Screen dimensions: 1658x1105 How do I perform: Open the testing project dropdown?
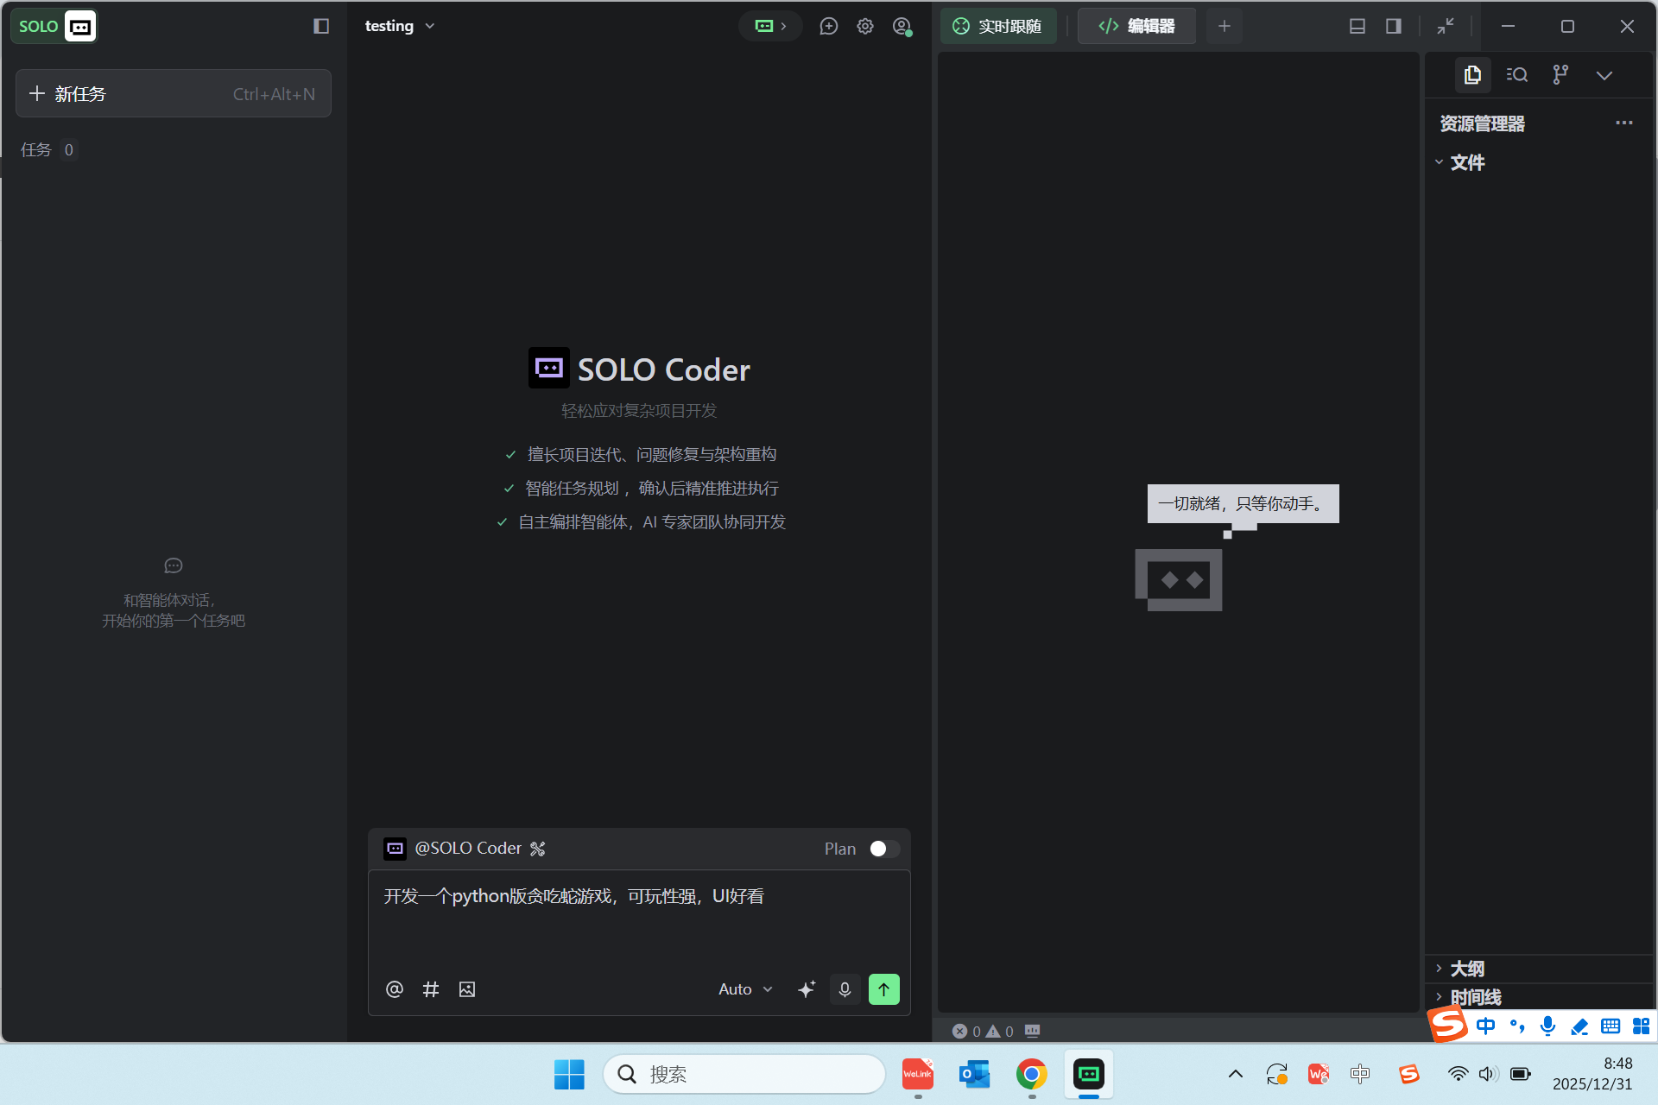point(399,26)
